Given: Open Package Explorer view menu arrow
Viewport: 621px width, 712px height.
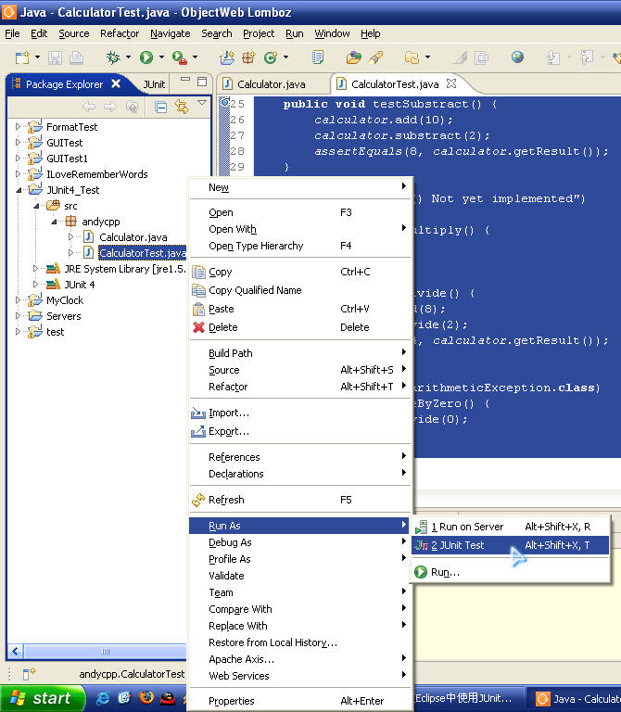Looking at the screenshot, I should (202, 104).
